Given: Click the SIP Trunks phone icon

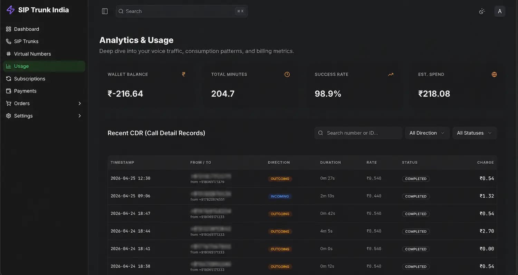Looking at the screenshot, I should tap(9, 41).
